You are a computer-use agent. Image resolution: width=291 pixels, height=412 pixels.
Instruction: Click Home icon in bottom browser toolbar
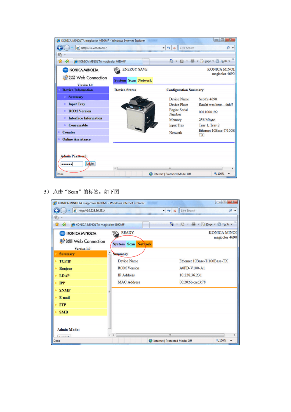click(x=172, y=224)
